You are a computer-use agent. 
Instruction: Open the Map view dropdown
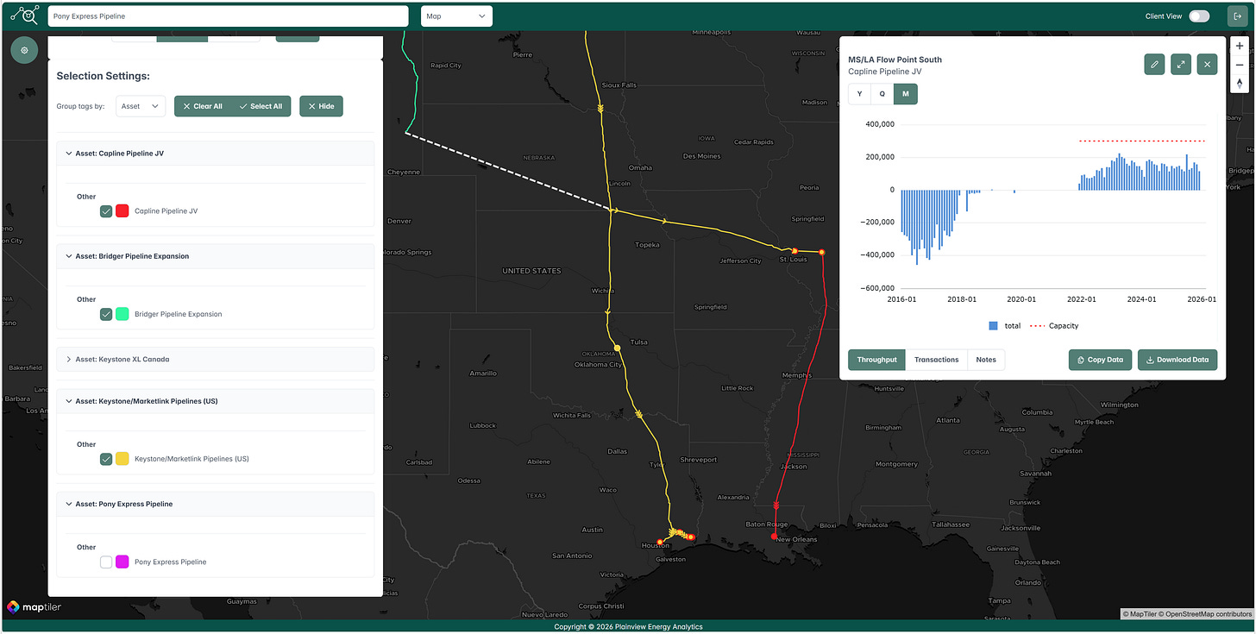[x=456, y=16]
